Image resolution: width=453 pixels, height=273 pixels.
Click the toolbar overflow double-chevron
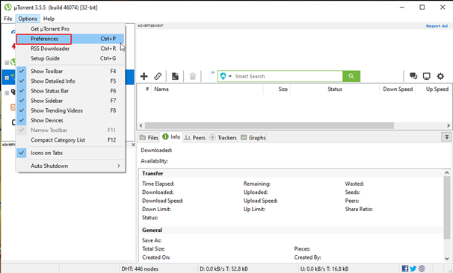pyautogui.click(x=212, y=72)
